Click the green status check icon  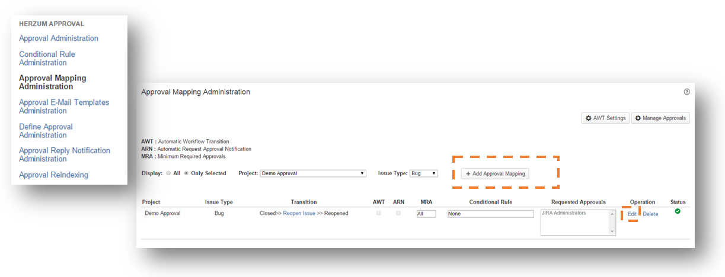tap(678, 211)
